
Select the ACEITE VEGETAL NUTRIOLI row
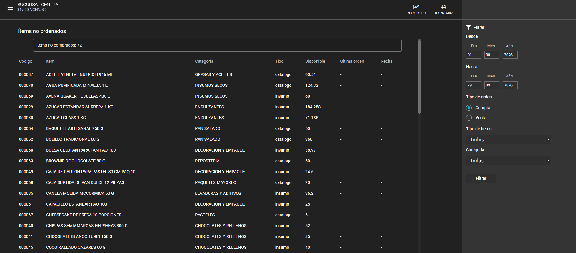point(209,74)
